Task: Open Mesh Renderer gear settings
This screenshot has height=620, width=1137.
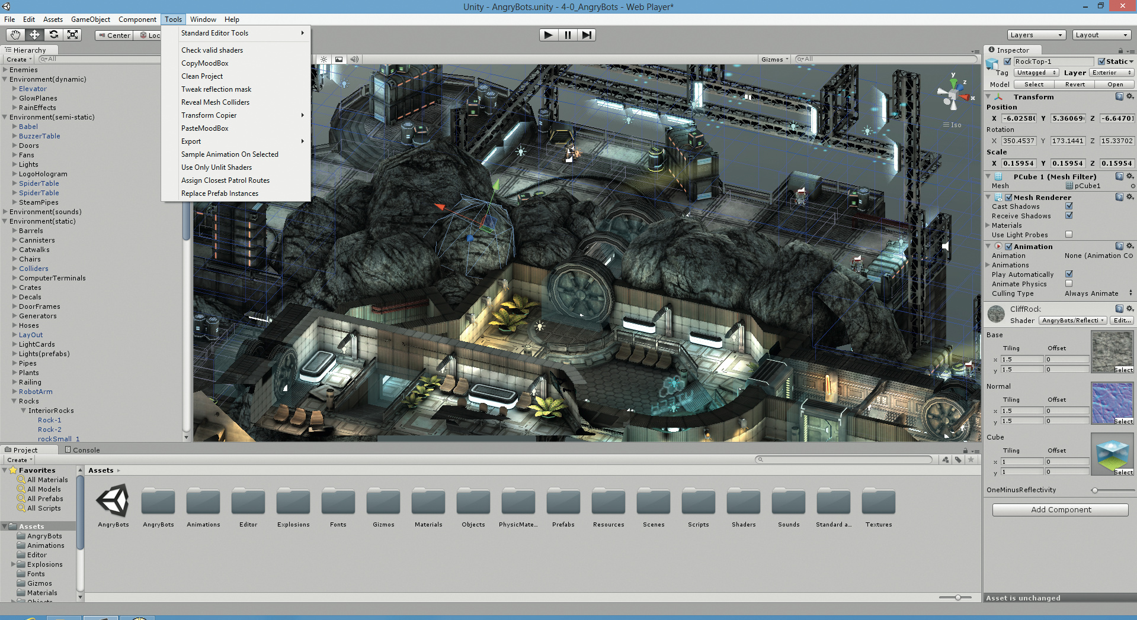Action: tap(1130, 197)
